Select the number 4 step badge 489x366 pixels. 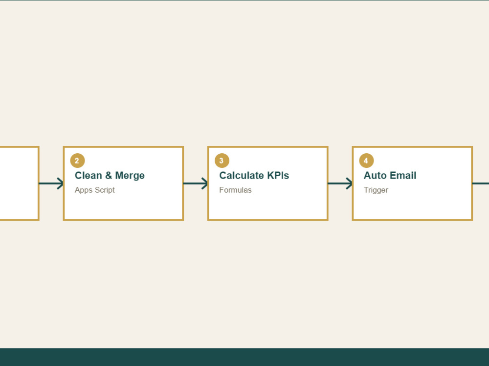tap(366, 161)
